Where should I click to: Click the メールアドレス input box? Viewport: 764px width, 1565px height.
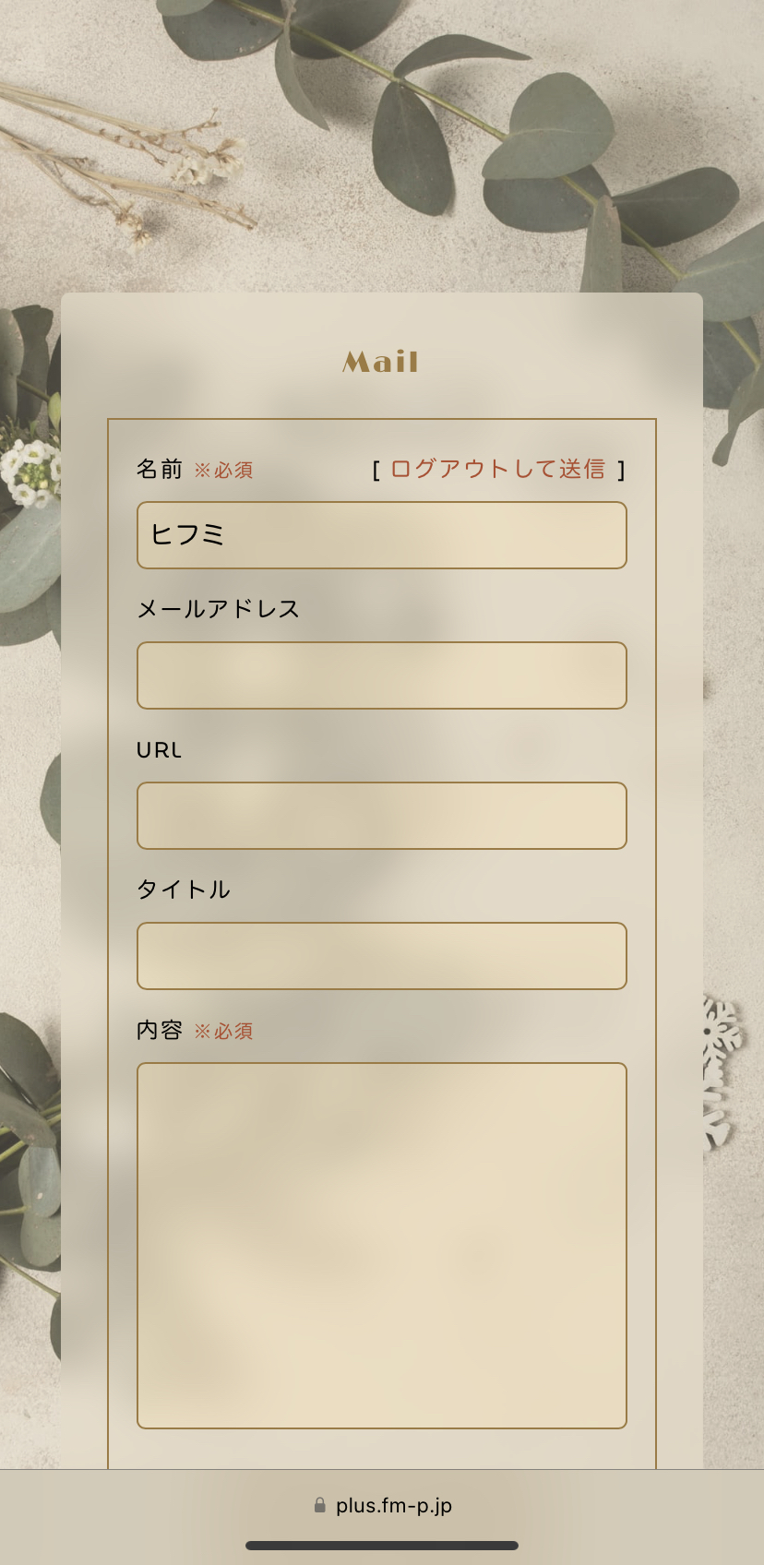[382, 675]
